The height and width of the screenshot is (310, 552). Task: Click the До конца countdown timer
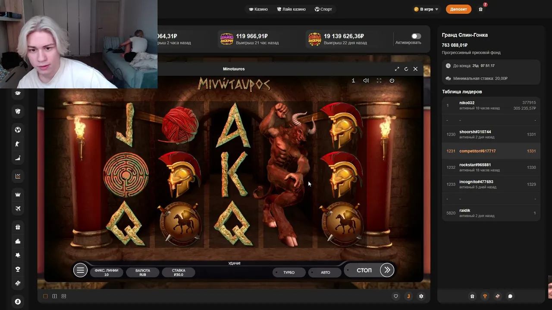pos(474,66)
